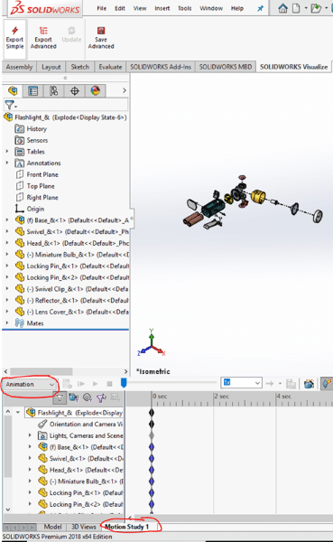The image size is (333, 542).
Task: Click the feature tree horizontal scrollbar
Action: click(x=42, y=371)
